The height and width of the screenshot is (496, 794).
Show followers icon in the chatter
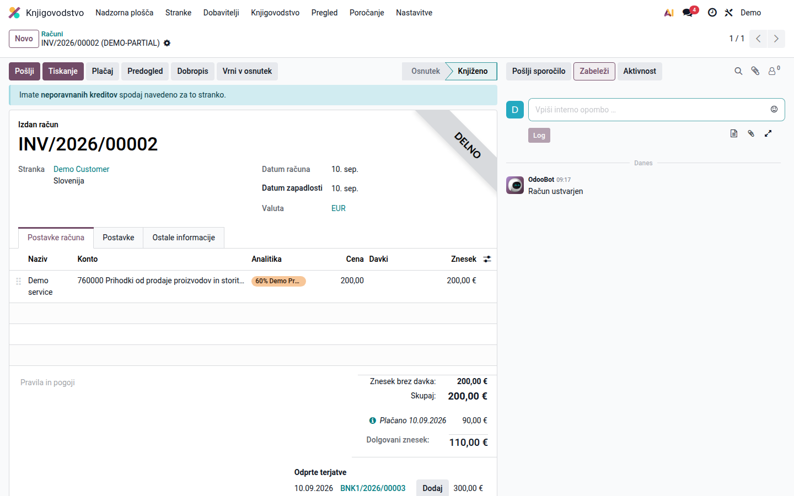[774, 71]
